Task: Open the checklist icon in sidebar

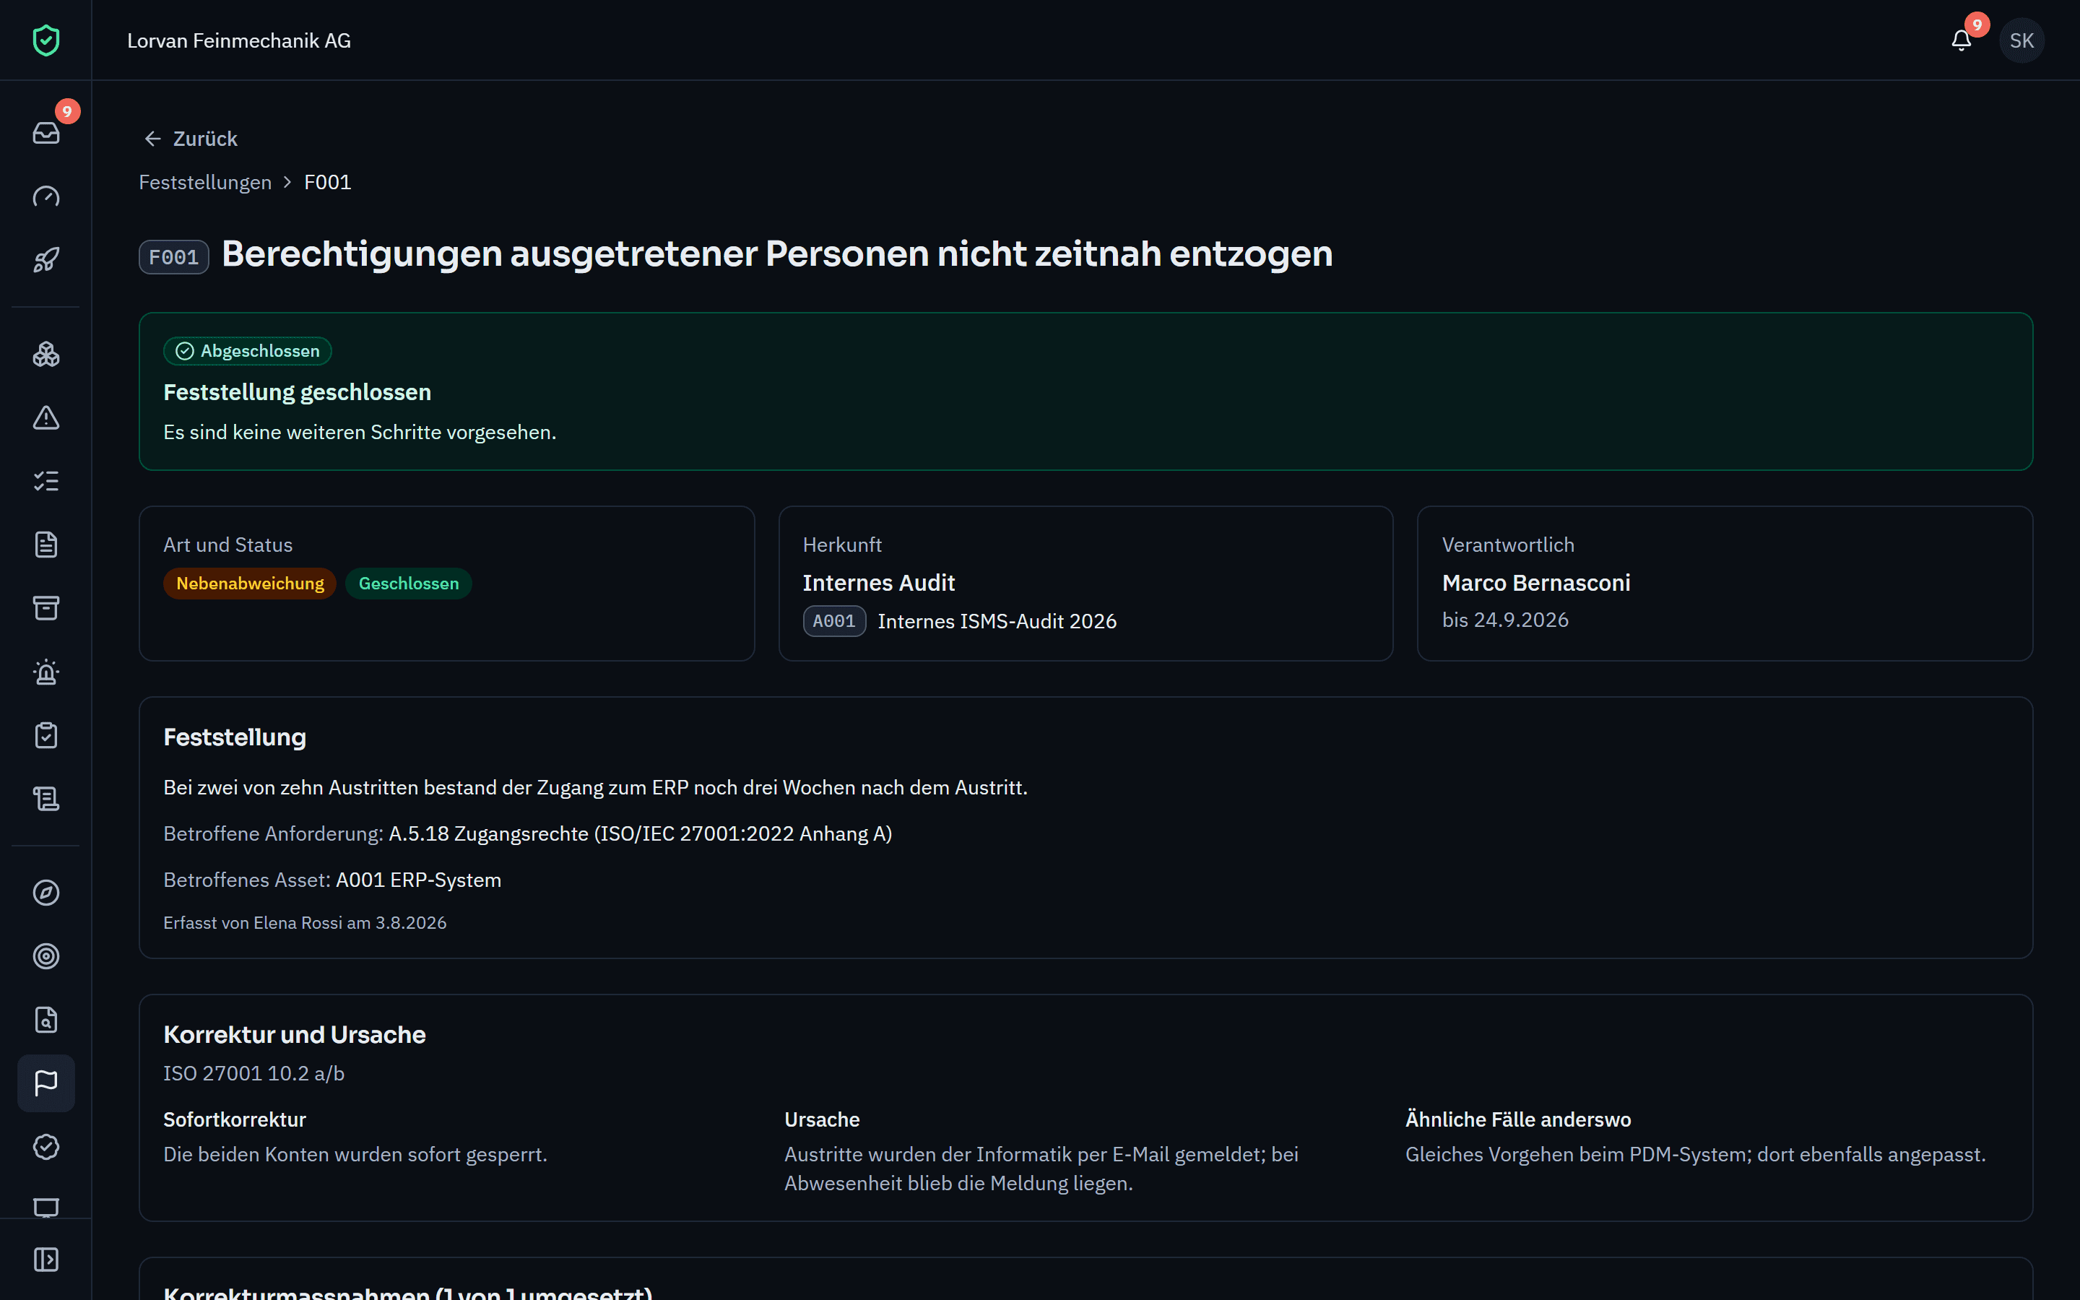Action: pyautogui.click(x=45, y=482)
